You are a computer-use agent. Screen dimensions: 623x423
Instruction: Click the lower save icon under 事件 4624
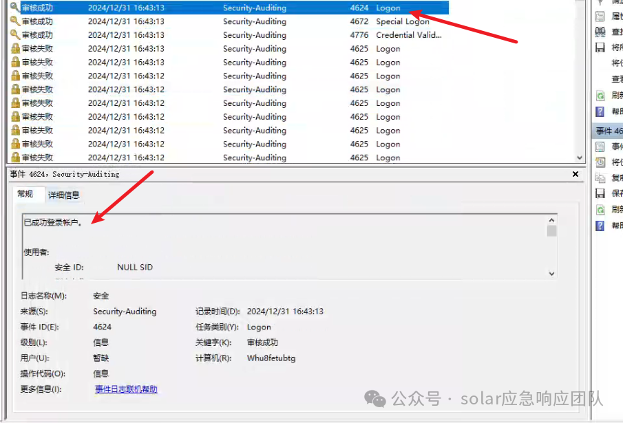[x=600, y=194]
